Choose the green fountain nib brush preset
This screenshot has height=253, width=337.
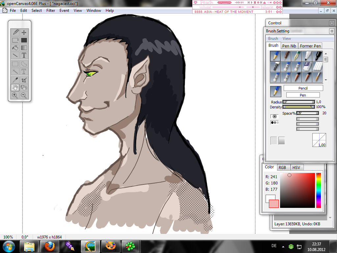point(297,56)
